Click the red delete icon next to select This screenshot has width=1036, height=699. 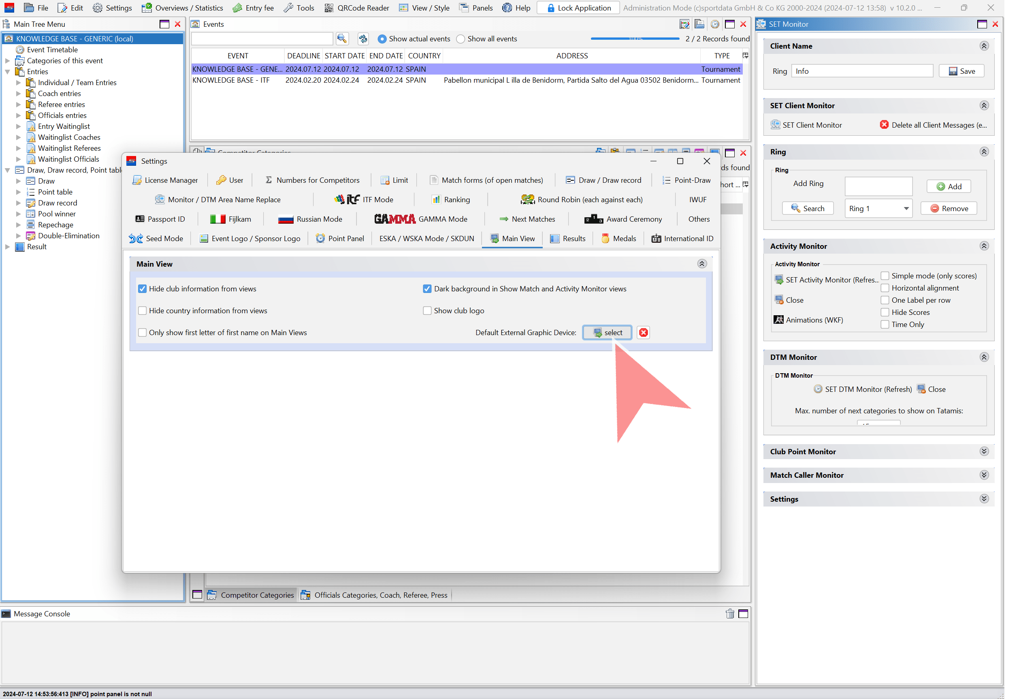tap(643, 333)
